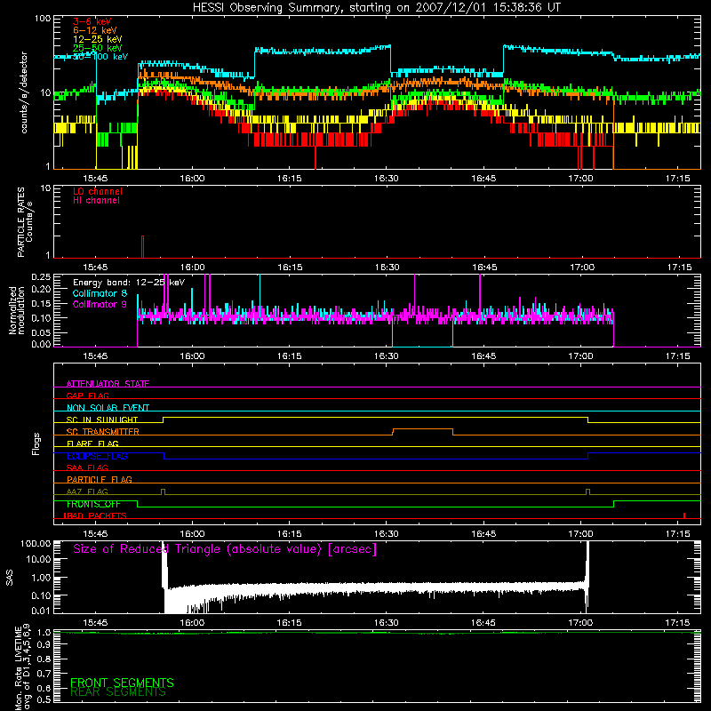Screen dimensions: 711x711
Task: Click the 'Energy band: 12-25 keV' label
Action: click(x=129, y=283)
